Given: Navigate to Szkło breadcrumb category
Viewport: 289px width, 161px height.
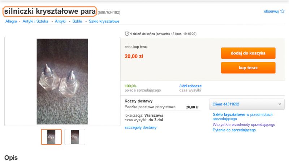Looking at the screenshot, I should click(77, 21).
